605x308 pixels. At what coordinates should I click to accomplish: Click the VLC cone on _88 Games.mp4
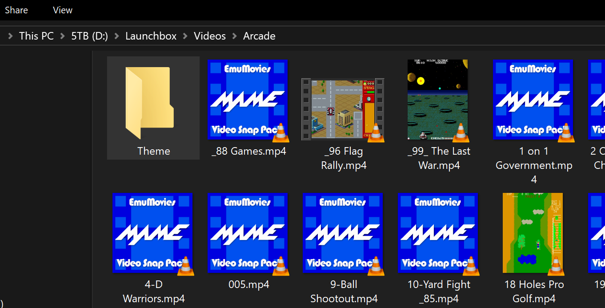[280, 132]
